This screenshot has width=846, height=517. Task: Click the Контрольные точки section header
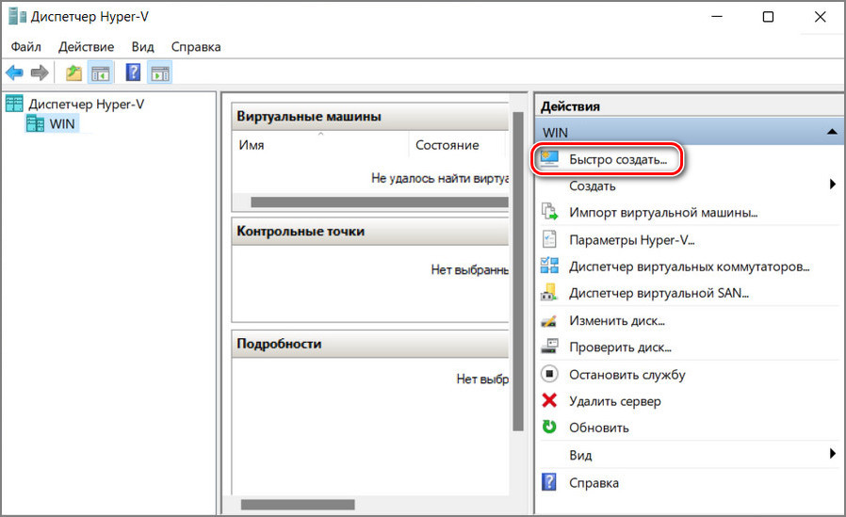coord(370,232)
